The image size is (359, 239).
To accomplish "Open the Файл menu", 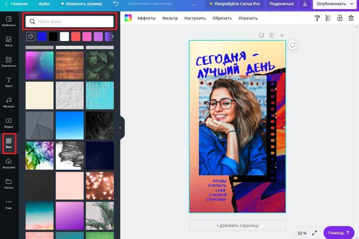I will (44, 4).
